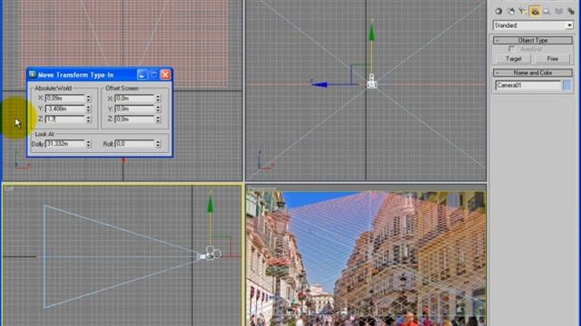Screen dimensions: 581x326
Task: Collapse the Name and Color rollout
Action: click(533, 72)
